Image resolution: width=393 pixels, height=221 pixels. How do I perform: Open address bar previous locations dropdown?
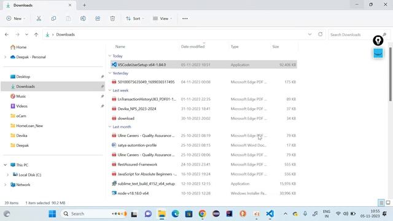click(x=309, y=34)
